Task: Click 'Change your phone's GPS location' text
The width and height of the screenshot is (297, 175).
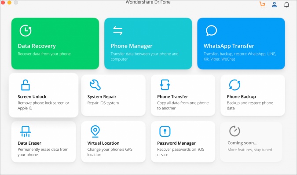Action: pyautogui.click(x=110, y=152)
